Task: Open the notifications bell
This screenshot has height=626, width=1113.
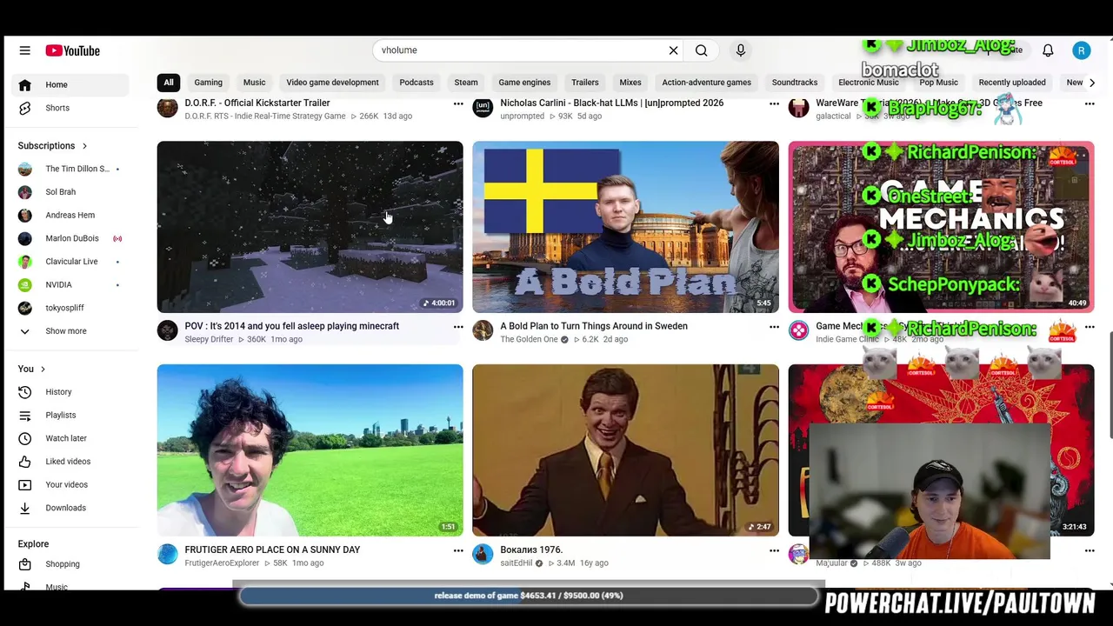Action: coord(1048,50)
